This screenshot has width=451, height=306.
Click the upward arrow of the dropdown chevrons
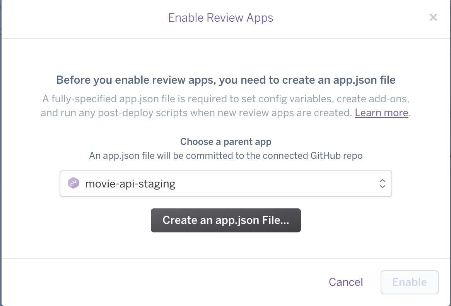[x=382, y=181]
